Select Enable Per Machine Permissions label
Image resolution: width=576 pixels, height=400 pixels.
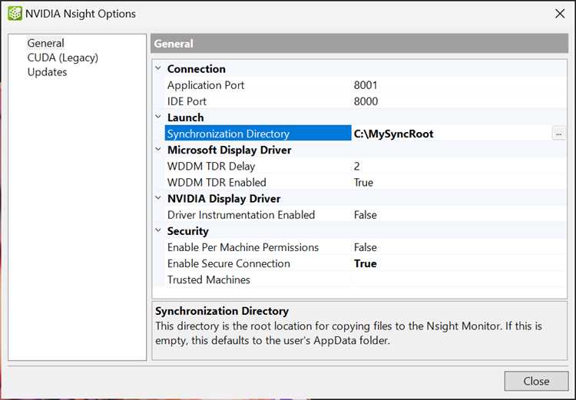tap(243, 247)
